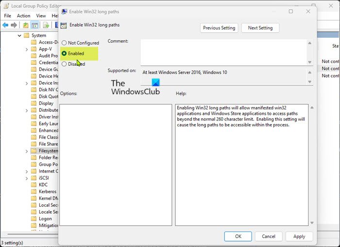Image resolution: width=340 pixels, height=247 pixels.
Task: Select the Group Po folder icon
Action: coord(34,164)
